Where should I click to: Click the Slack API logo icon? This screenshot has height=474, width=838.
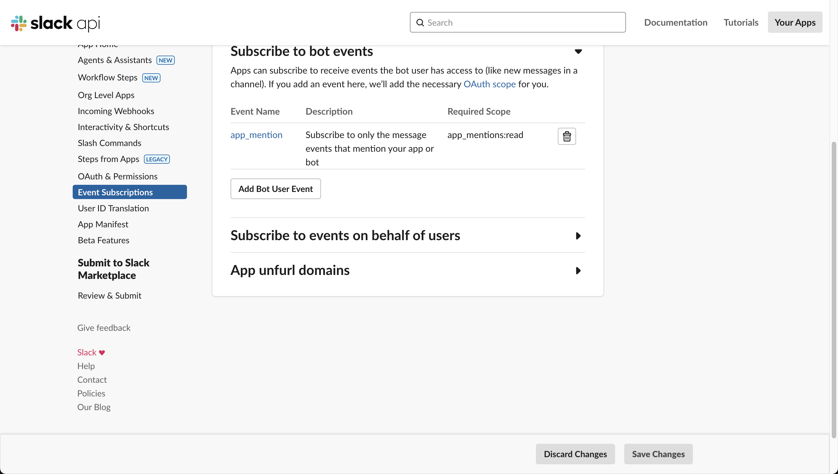pos(19,23)
